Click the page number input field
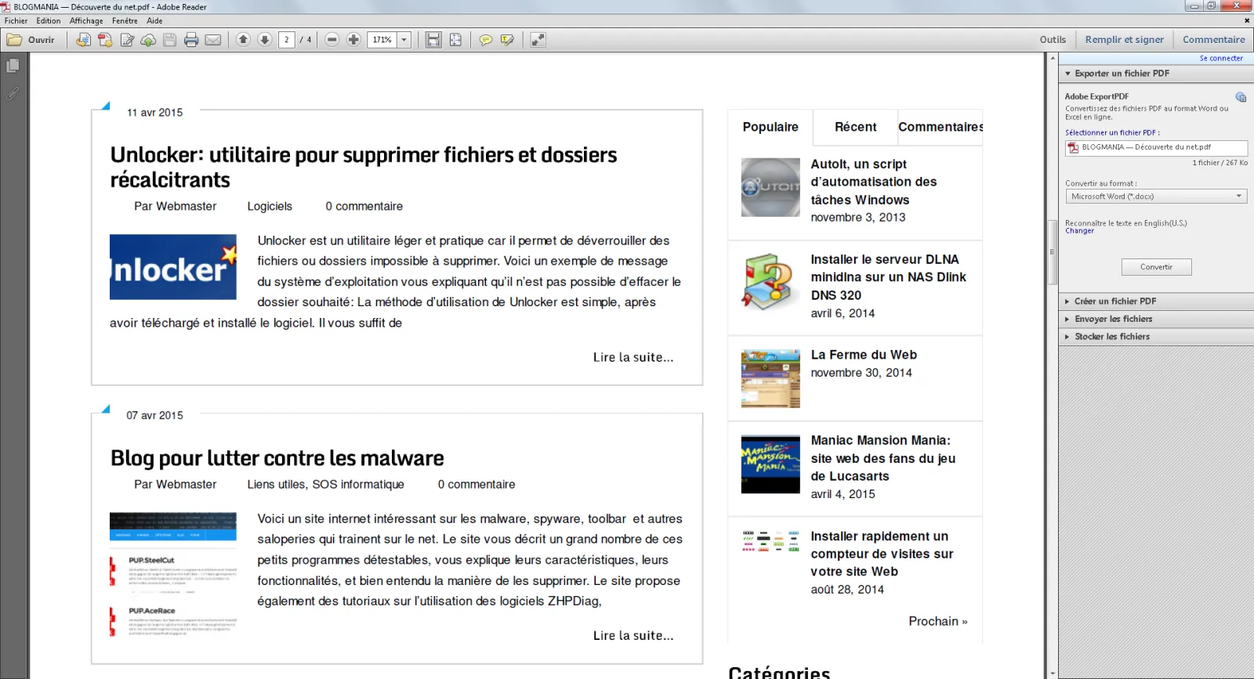Screen dimensions: 1254x679 click(287, 40)
